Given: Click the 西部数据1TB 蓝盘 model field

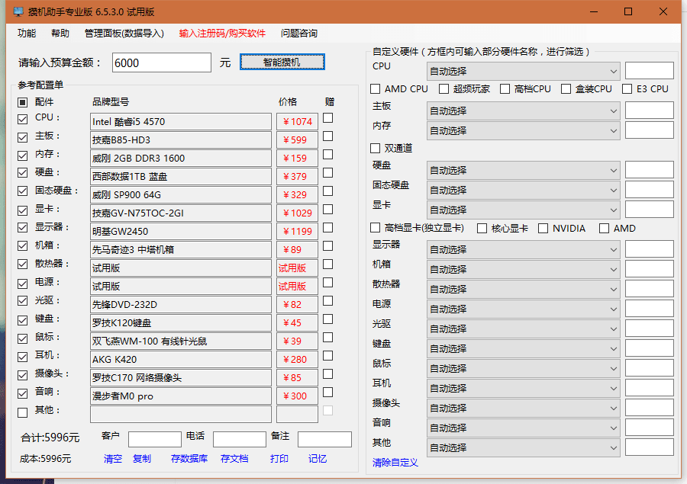Looking at the screenshot, I should pyautogui.click(x=181, y=177).
